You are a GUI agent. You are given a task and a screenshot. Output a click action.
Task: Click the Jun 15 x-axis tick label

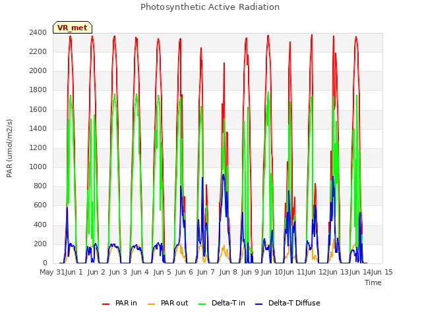382,272
